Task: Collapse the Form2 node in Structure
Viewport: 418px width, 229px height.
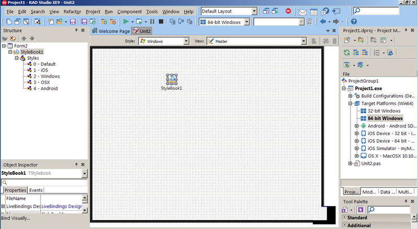Action: pos(4,46)
